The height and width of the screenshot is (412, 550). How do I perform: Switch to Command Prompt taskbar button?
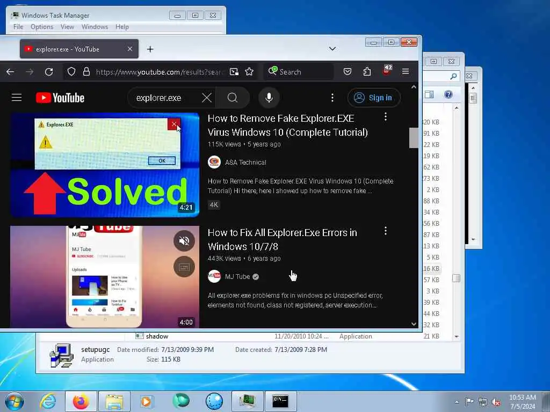tap(280, 401)
